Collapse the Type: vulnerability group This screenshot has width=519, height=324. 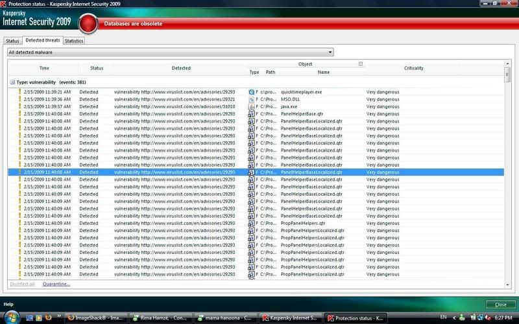12,83
